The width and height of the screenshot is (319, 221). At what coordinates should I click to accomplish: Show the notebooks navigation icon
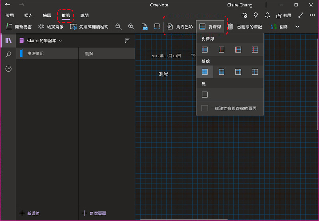(x=8, y=41)
